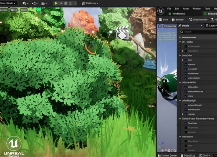
Task: Uncheck the normalPower checkbox
Action: pyautogui.click(x=186, y=73)
